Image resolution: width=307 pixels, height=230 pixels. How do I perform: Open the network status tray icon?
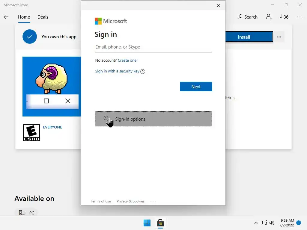pyautogui.click(x=264, y=223)
